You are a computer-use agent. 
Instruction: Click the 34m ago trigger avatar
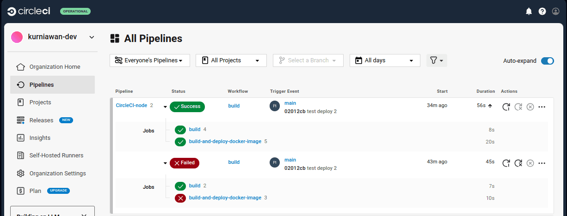[x=275, y=106]
